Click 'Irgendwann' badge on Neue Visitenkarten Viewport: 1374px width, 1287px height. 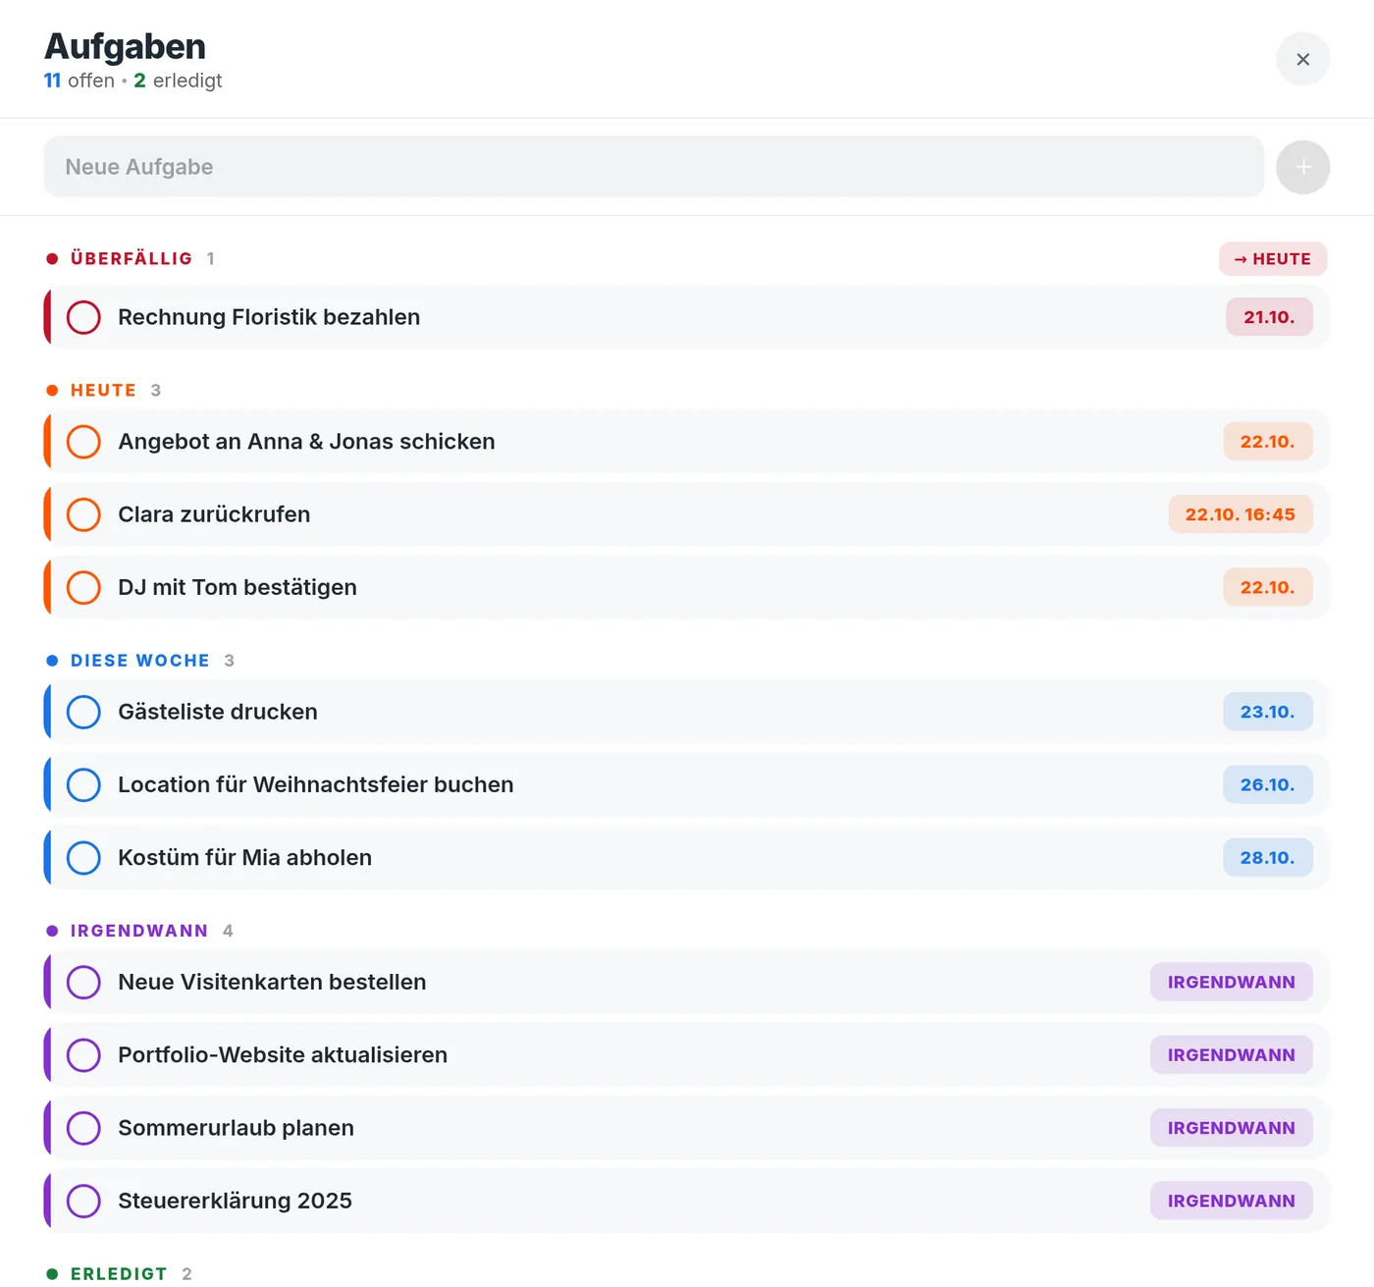[1232, 982]
